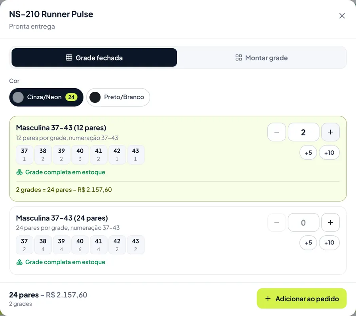Image resolution: width=356 pixels, height=316 pixels.
Task: Increase quantity for 12 pares grade
Action: 331,132
